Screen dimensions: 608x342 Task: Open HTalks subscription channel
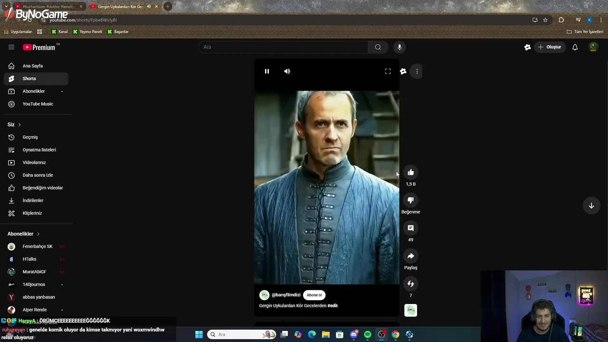click(x=36, y=259)
